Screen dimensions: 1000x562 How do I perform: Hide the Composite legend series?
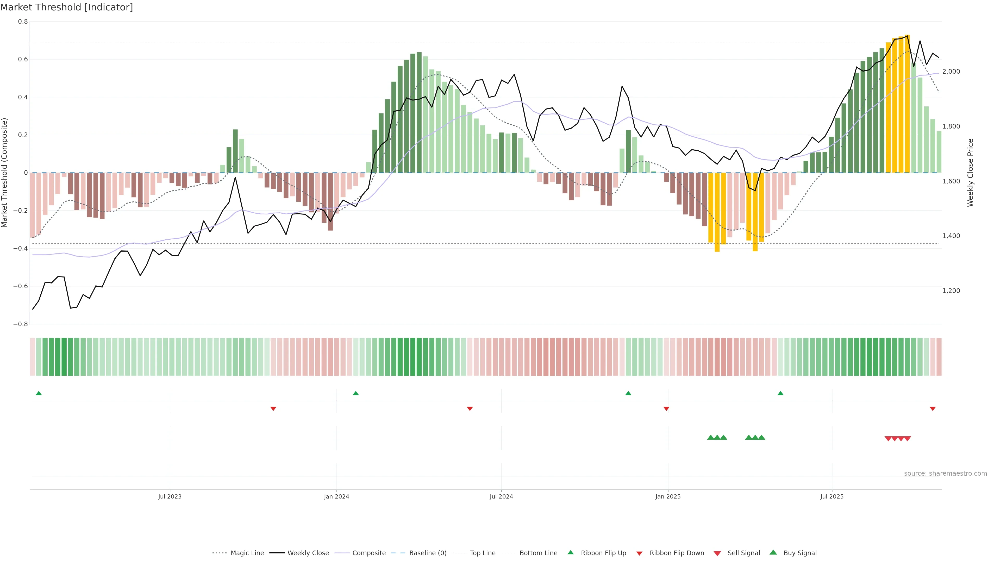369,553
